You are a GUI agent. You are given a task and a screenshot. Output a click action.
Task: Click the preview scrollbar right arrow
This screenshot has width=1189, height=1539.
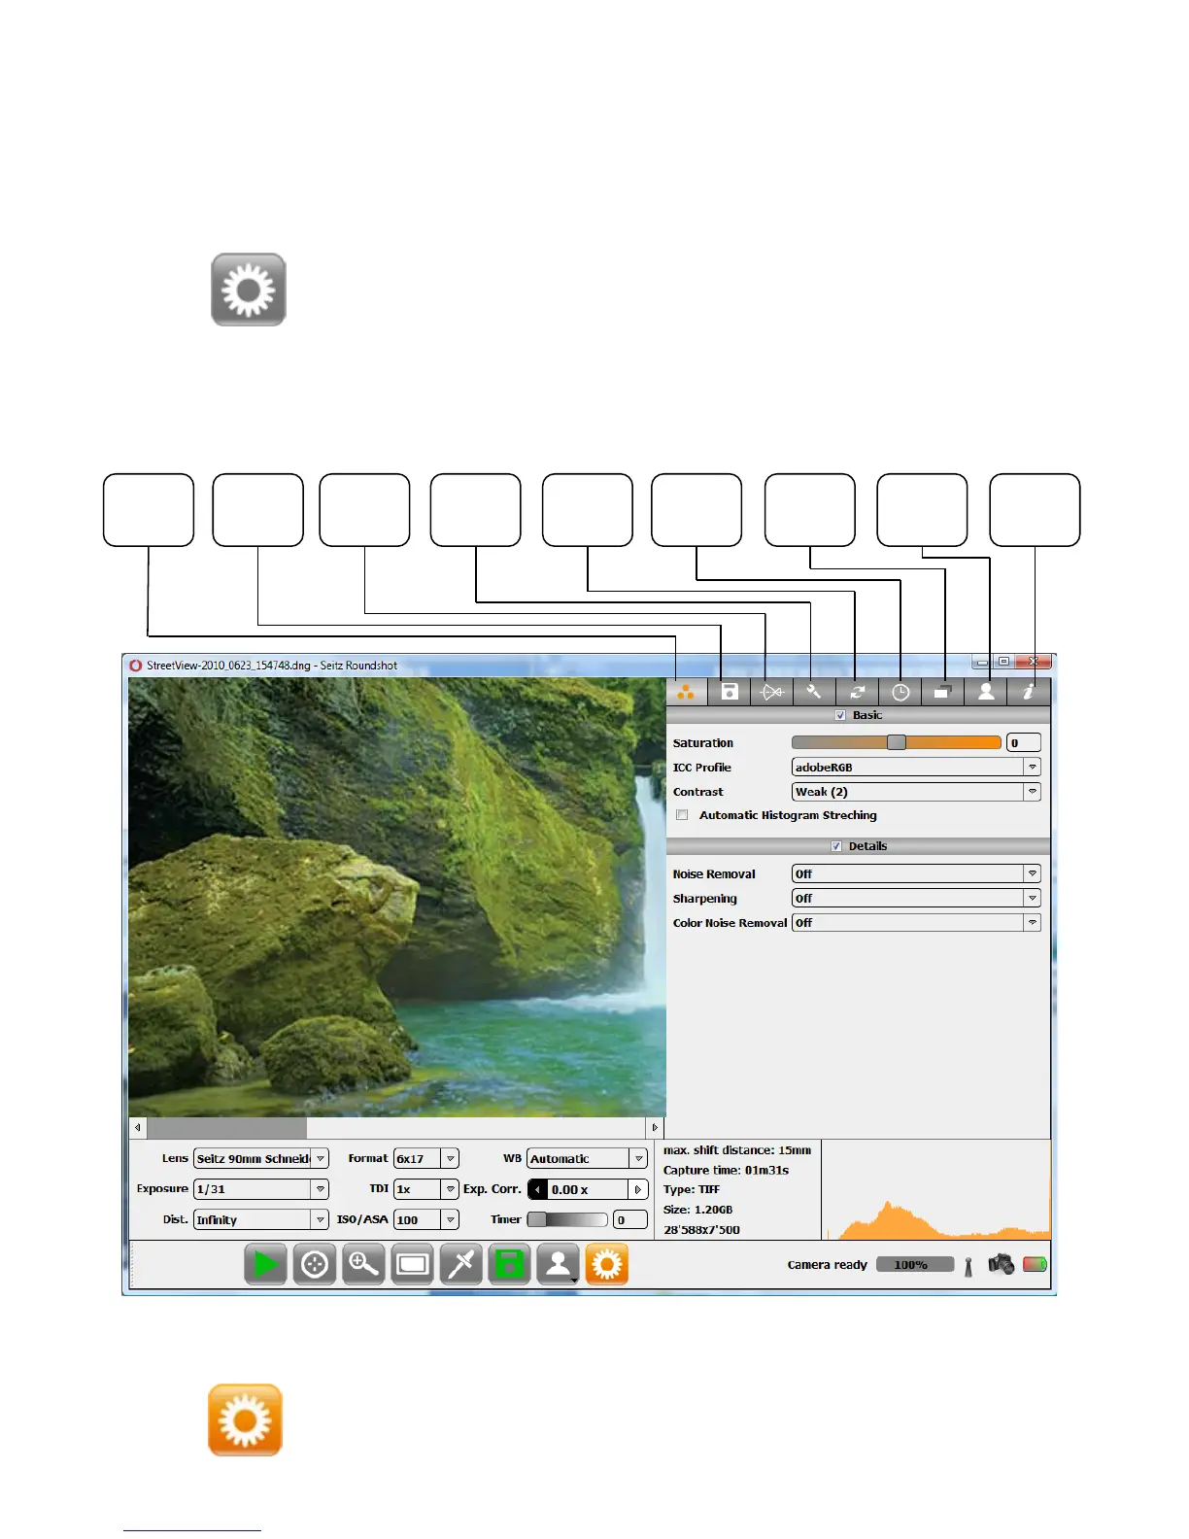[656, 1128]
